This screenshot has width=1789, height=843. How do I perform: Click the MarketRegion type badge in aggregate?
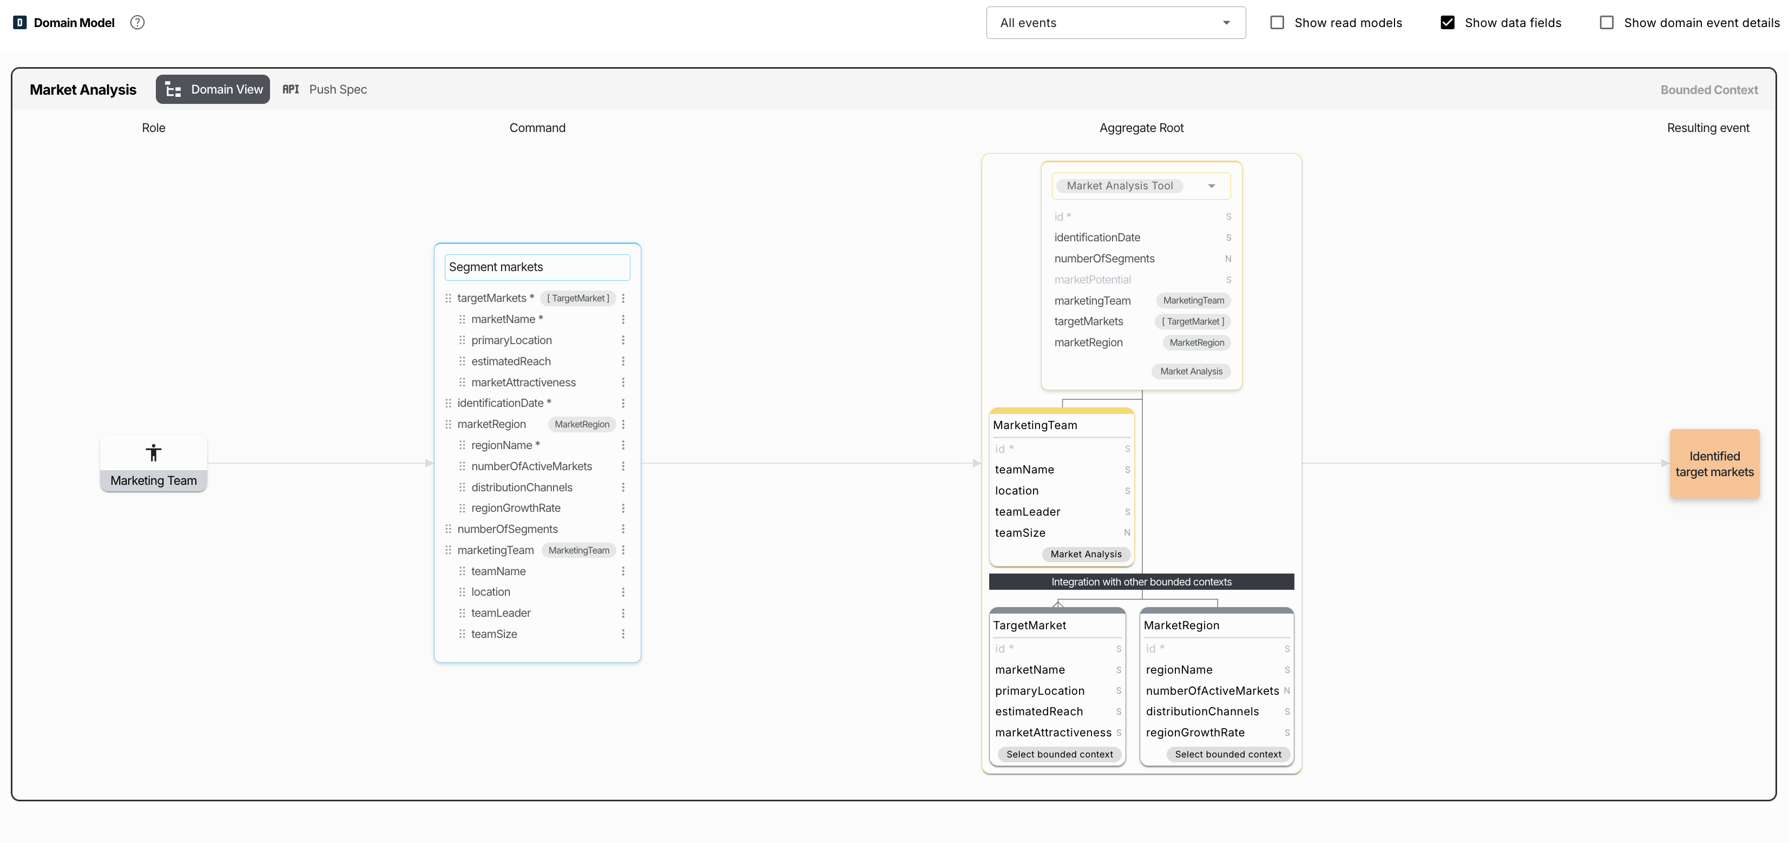coord(1196,343)
